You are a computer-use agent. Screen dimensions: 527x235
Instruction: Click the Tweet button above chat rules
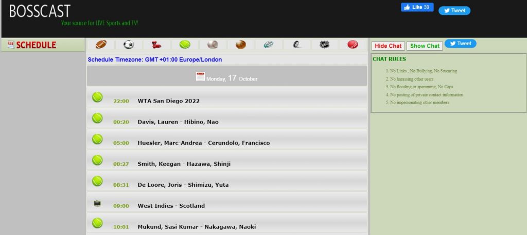[461, 43]
